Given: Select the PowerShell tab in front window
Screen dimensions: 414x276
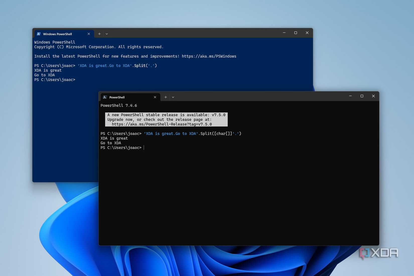Looking at the screenshot, I should (x=117, y=97).
